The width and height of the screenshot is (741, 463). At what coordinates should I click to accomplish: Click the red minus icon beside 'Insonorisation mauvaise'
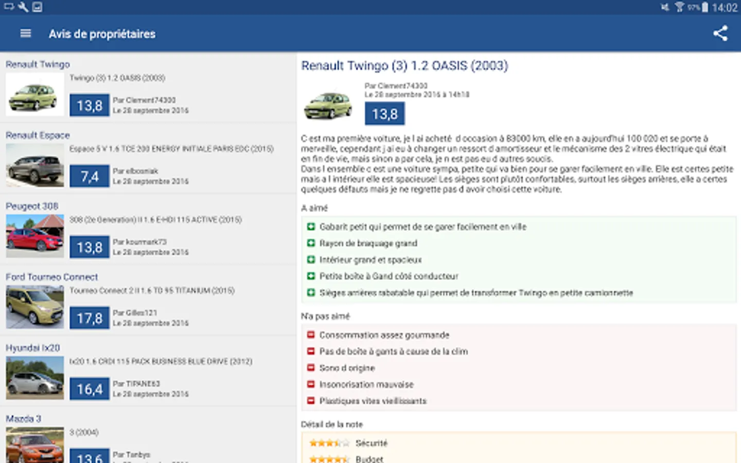tap(311, 384)
